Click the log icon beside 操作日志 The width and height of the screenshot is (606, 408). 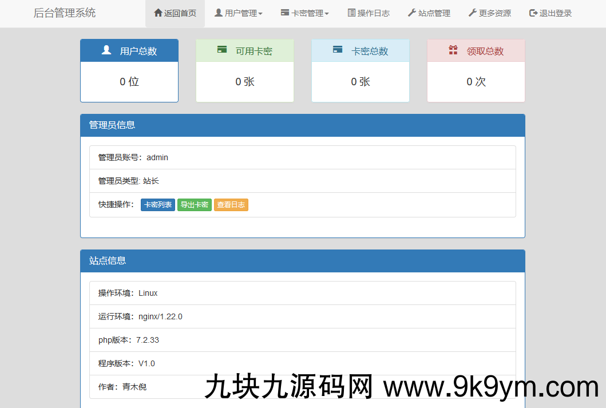tap(351, 13)
